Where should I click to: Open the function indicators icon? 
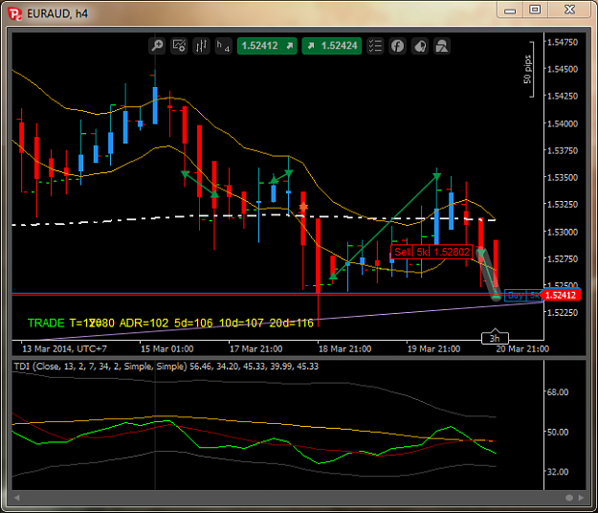tap(397, 46)
